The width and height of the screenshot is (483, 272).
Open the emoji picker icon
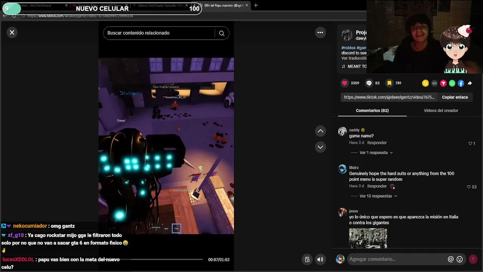click(460, 259)
